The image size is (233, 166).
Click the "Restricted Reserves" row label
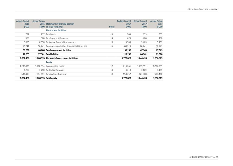click(x=55, y=70)
